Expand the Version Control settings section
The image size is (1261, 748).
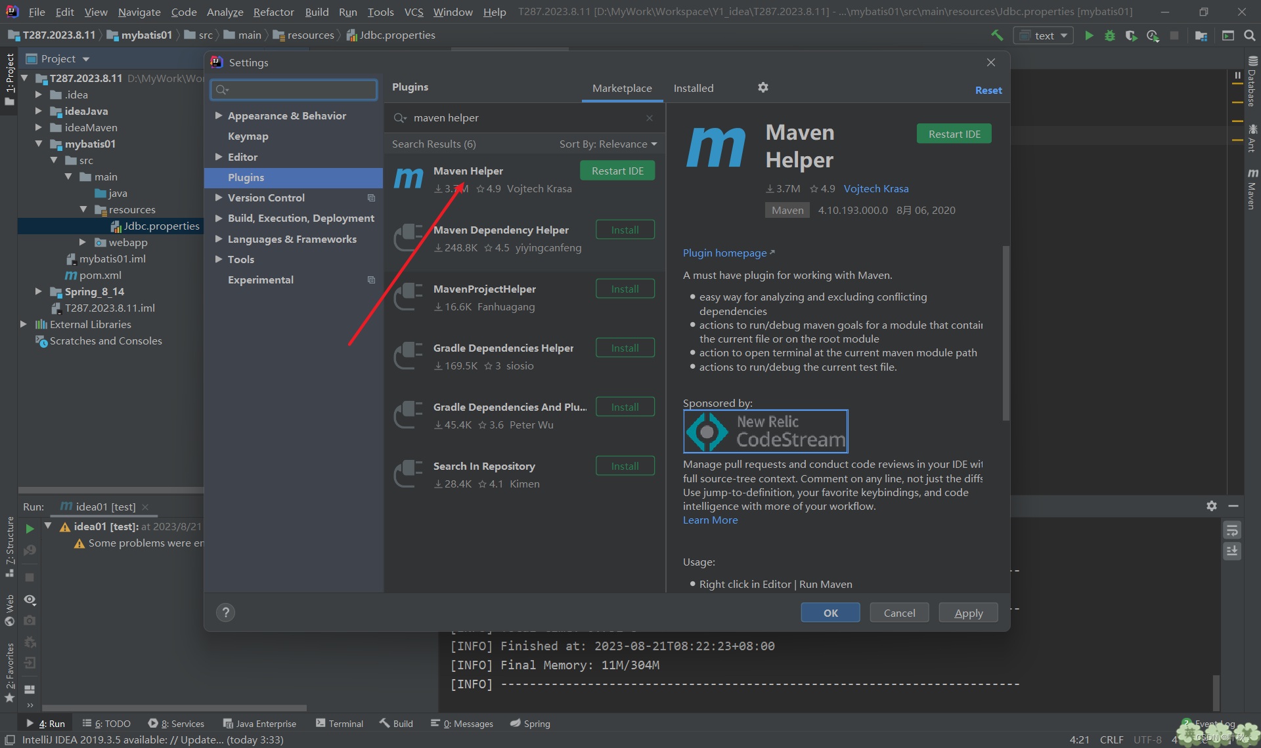(219, 197)
